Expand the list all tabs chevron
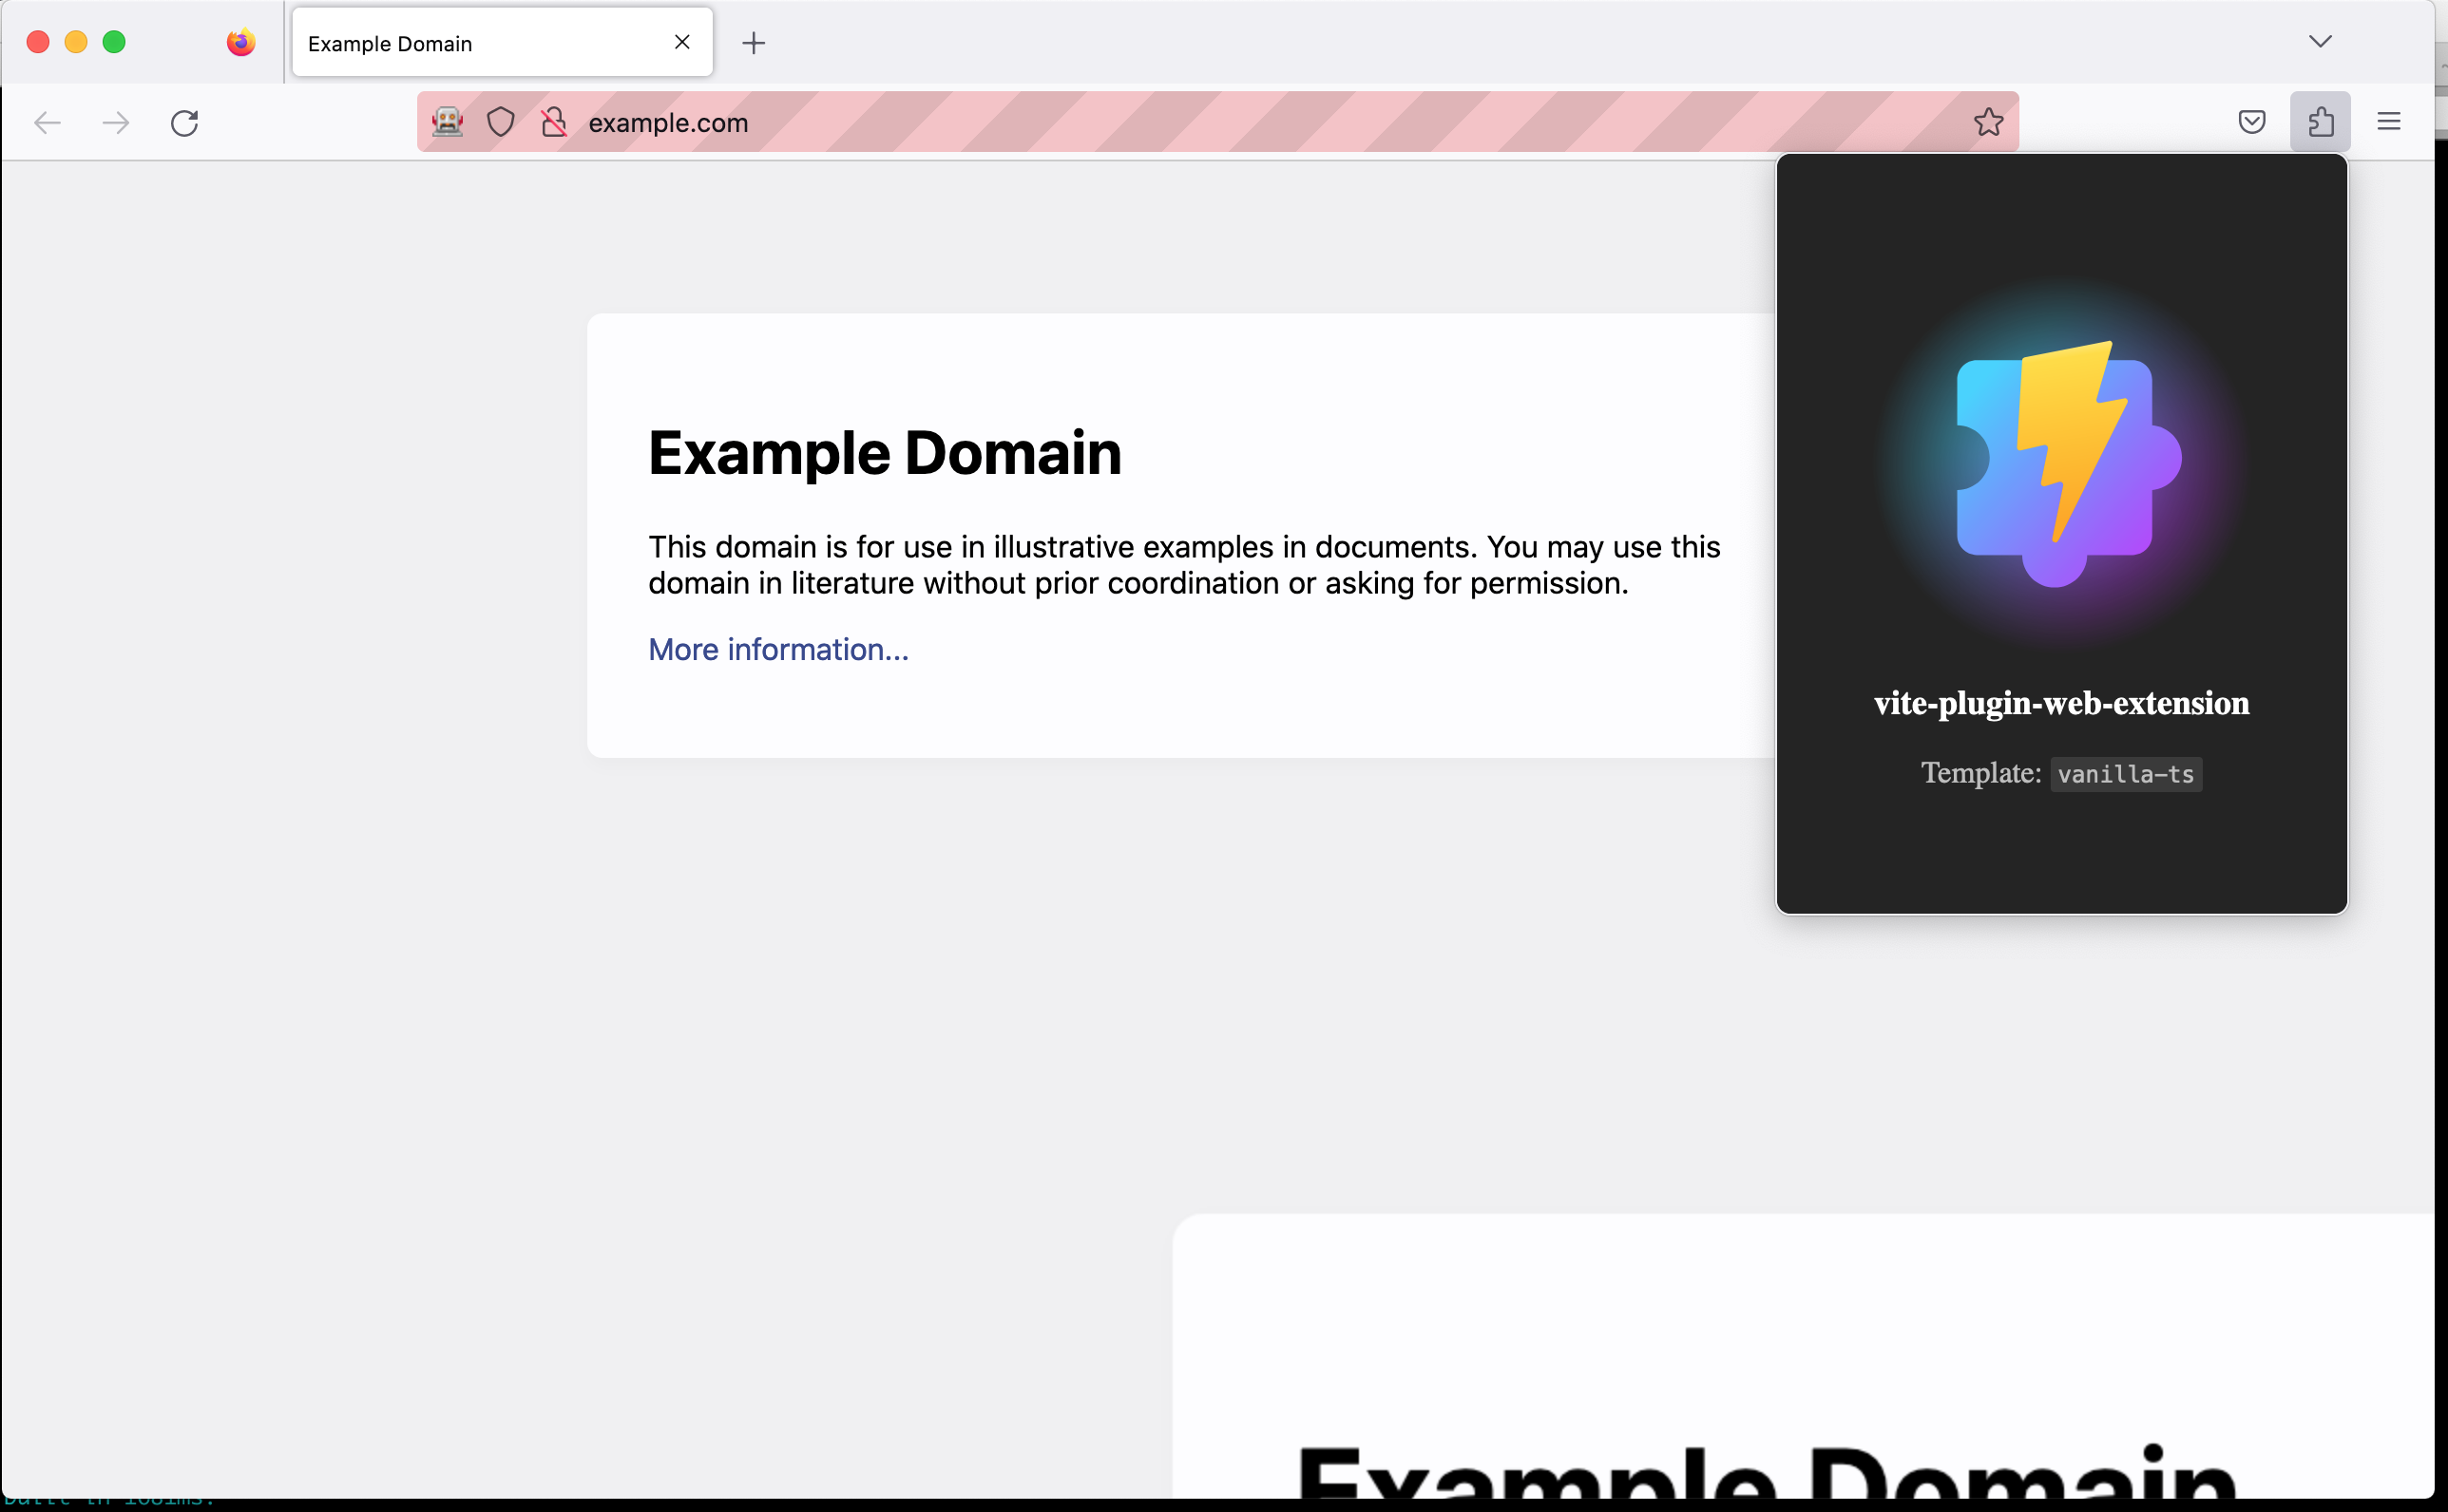 click(2320, 41)
